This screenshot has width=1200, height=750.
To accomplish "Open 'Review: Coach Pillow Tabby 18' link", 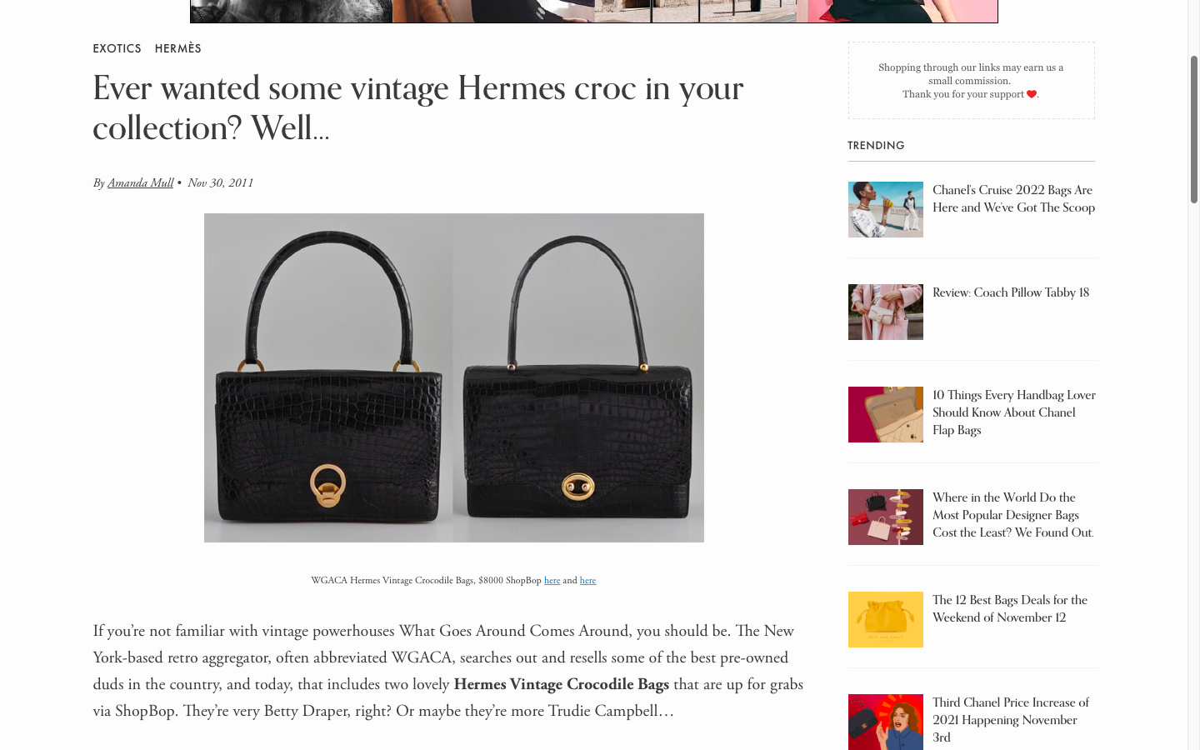I will pyautogui.click(x=1011, y=292).
